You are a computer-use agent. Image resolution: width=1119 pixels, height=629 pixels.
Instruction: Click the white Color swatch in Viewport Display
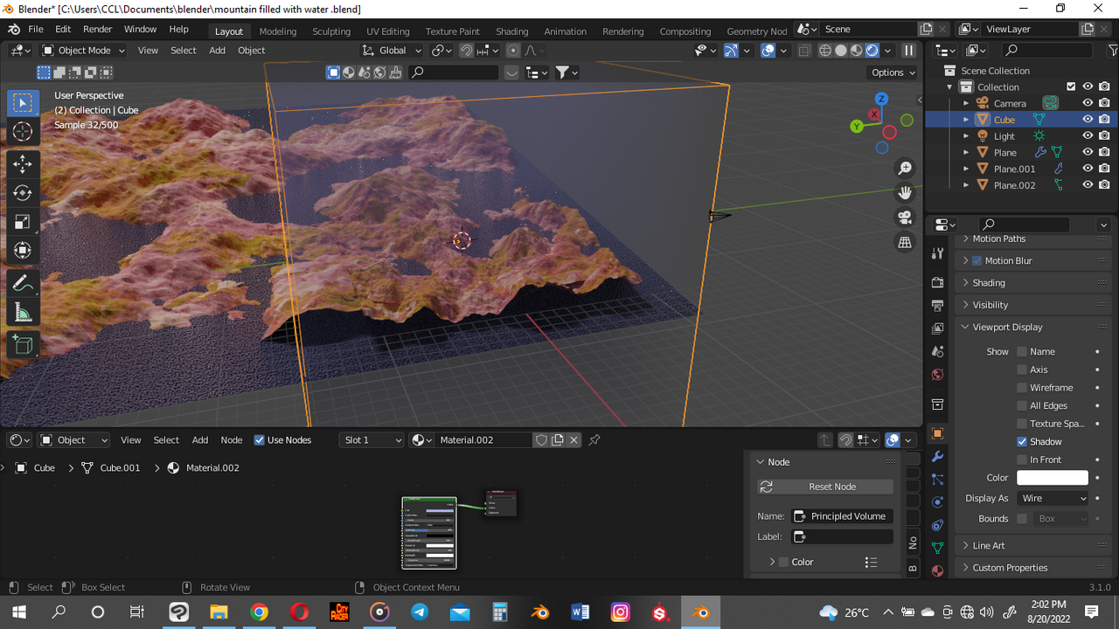(1053, 478)
